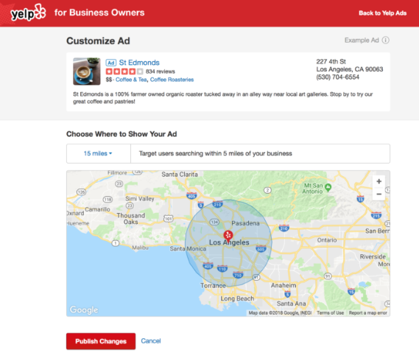419x361 pixels.
Task: Click Thousand Oaks label on the map
Action: (x=130, y=219)
